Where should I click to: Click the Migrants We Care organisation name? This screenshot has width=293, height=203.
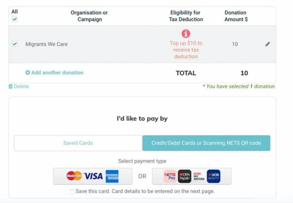coord(47,44)
